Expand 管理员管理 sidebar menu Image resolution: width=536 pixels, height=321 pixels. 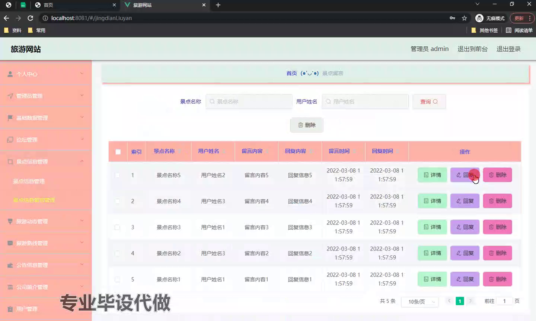tap(46, 96)
